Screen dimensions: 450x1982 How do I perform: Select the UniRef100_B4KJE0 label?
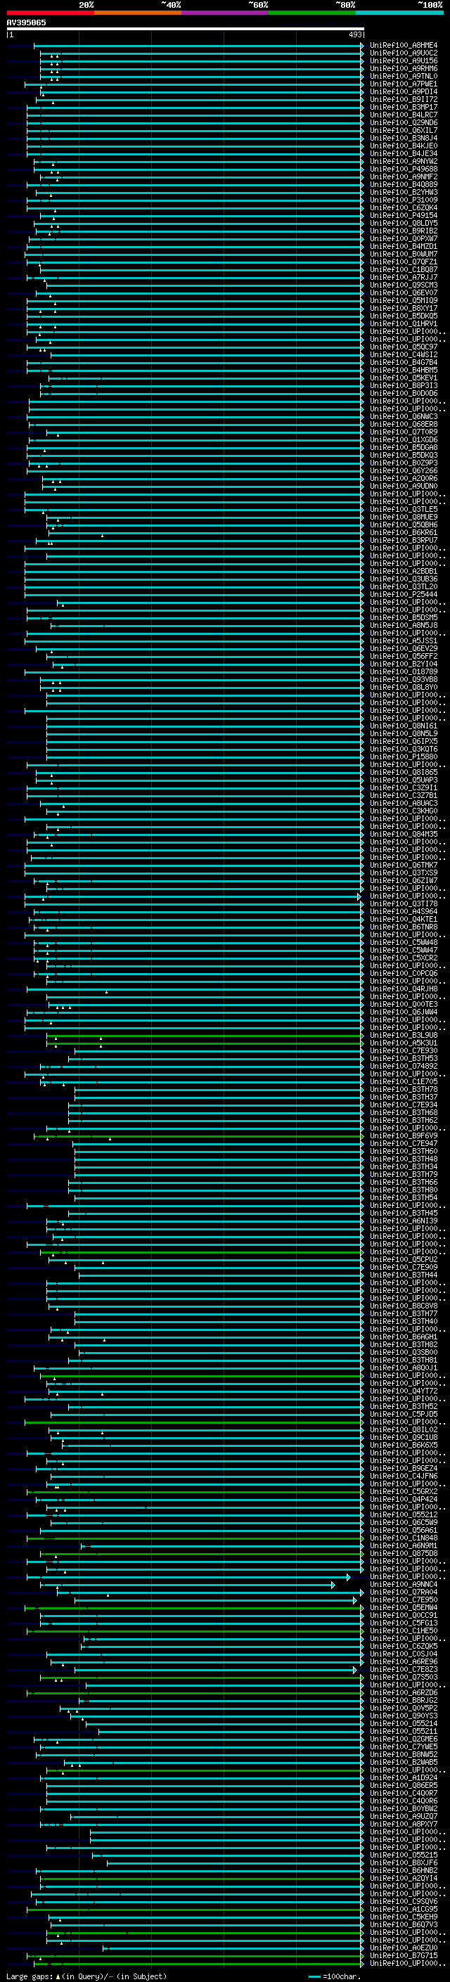[404, 146]
